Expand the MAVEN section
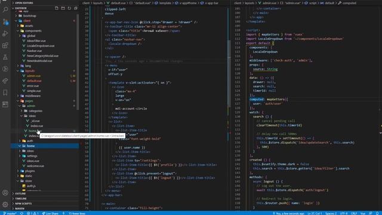382x215 pixels. [45, 208]
